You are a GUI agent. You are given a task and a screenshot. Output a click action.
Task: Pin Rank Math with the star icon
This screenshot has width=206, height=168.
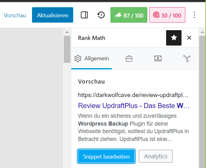pyautogui.click(x=174, y=38)
